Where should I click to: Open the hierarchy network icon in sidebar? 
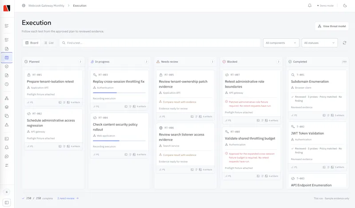pos(7,98)
